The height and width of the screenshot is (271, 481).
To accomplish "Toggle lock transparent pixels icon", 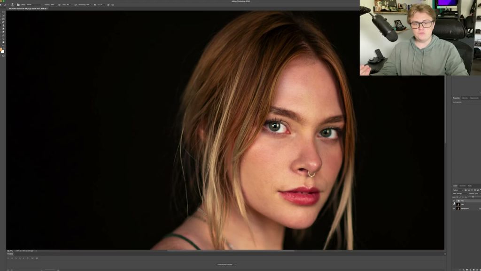I will [457, 197].
